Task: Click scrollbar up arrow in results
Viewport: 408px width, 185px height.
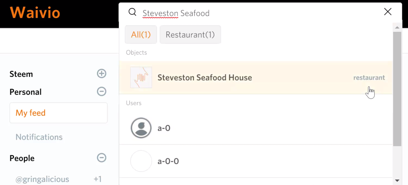Action: point(397,28)
